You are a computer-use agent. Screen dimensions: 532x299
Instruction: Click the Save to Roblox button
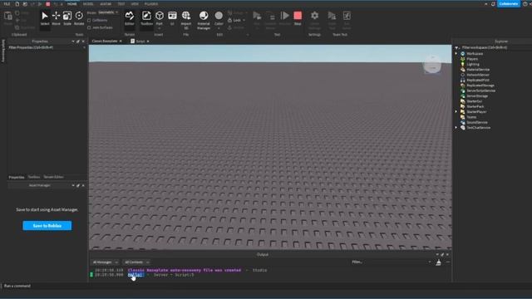point(47,225)
